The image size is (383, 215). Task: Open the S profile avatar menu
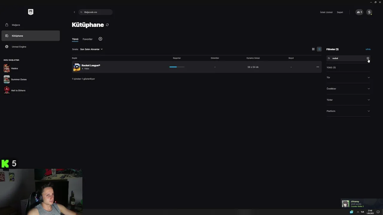369,12
